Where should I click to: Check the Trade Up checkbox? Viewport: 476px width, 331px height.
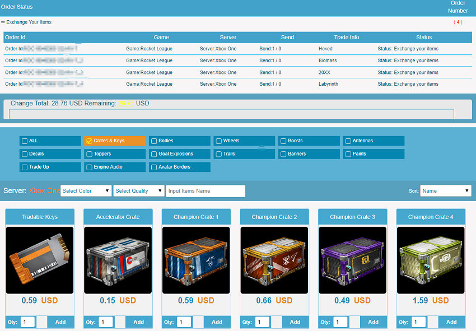pyautogui.click(x=25, y=167)
